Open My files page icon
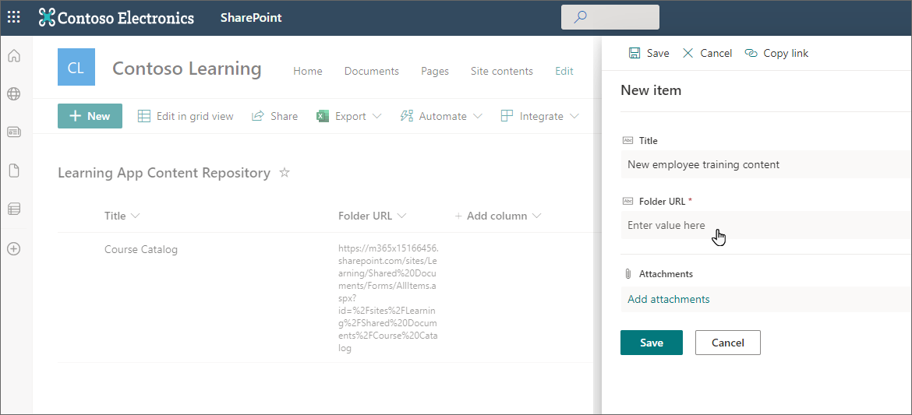 point(14,171)
